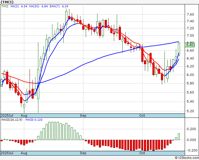Click Aug on price chart date axis
This screenshot has width=199, height=160.
pos(24,115)
